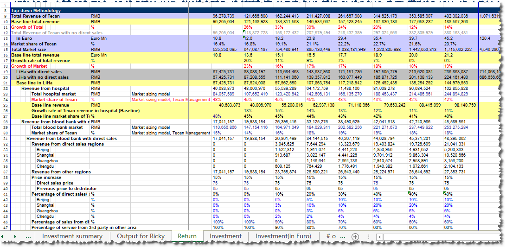Add a new sheet with the plus button
Screen dimensions: 506x248
tap(356, 236)
